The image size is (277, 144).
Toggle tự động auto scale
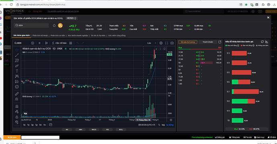pyautogui.click(x=170, y=125)
